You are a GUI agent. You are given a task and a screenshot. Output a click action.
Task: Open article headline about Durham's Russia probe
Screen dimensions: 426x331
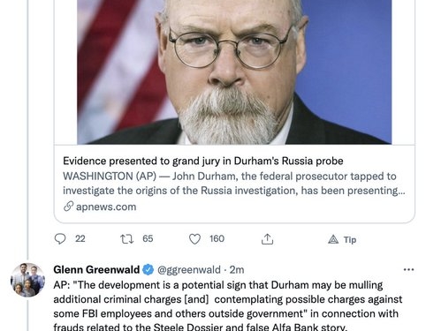click(x=203, y=161)
